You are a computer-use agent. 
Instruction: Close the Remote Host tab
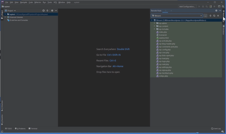click(166, 11)
